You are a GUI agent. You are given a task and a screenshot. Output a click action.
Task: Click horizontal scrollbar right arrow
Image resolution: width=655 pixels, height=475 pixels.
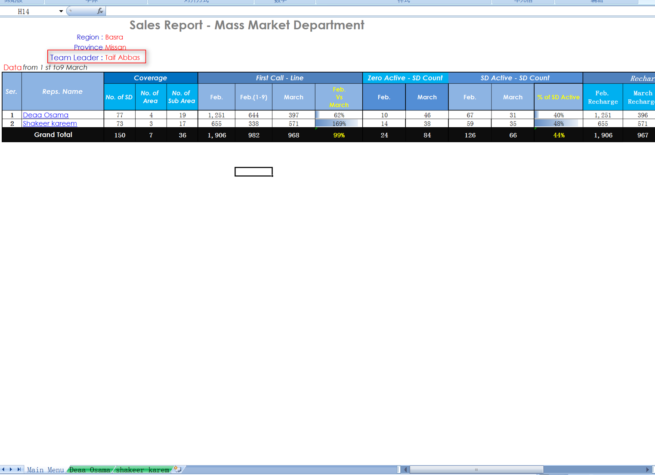pos(647,469)
